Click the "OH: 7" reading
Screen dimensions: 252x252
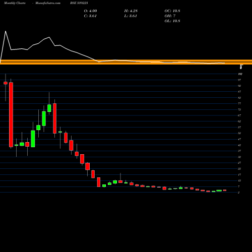coord(170,16)
